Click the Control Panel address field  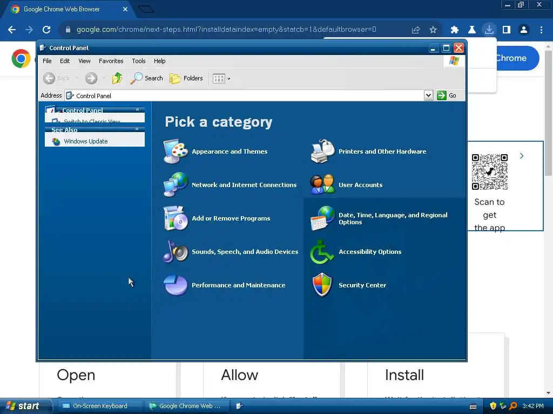(245, 95)
